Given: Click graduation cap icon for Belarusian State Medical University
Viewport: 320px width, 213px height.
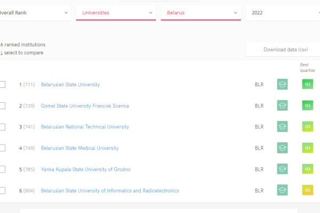Looking at the screenshot, I should (282, 148).
